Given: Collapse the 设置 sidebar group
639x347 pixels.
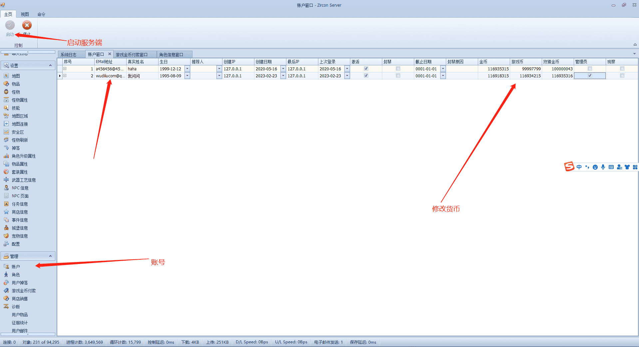Looking at the screenshot, I should click(x=50, y=65).
